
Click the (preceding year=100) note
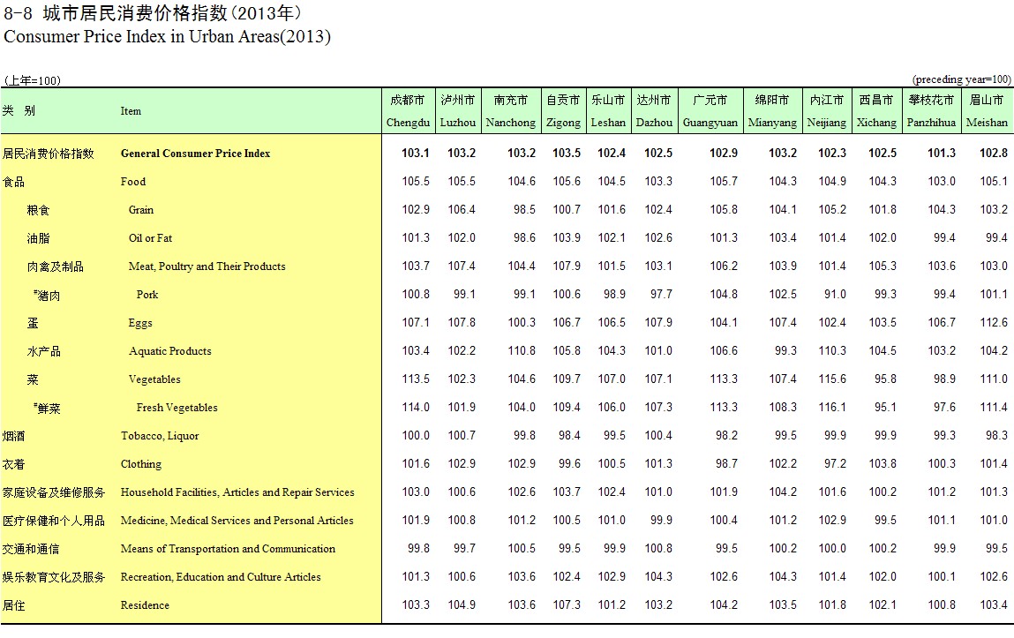point(962,79)
